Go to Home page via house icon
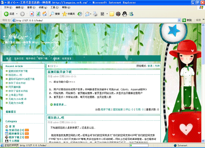205x148 pixels. point(45,14)
